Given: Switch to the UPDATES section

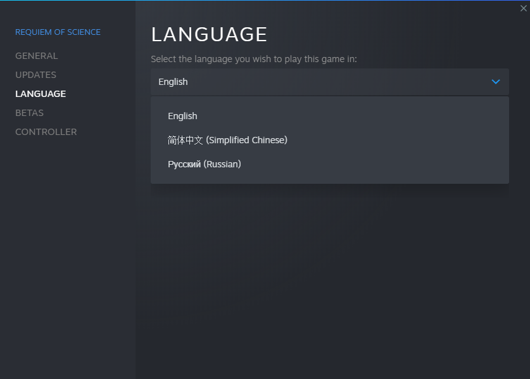Looking at the screenshot, I should point(35,75).
